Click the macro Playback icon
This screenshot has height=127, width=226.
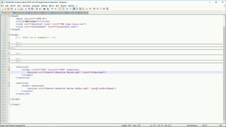point(101,9)
